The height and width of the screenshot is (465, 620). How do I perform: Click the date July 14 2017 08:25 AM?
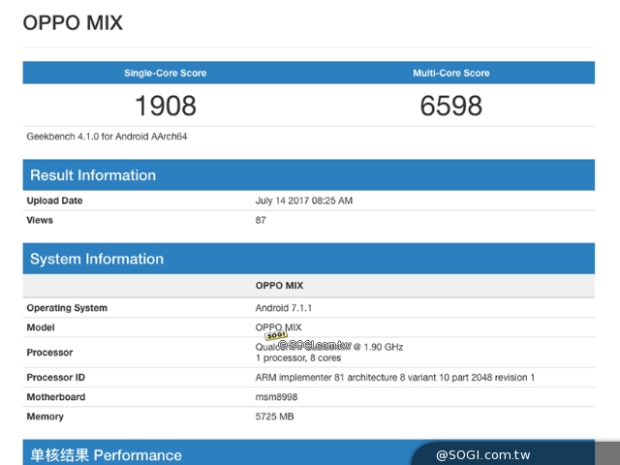(x=303, y=201)
